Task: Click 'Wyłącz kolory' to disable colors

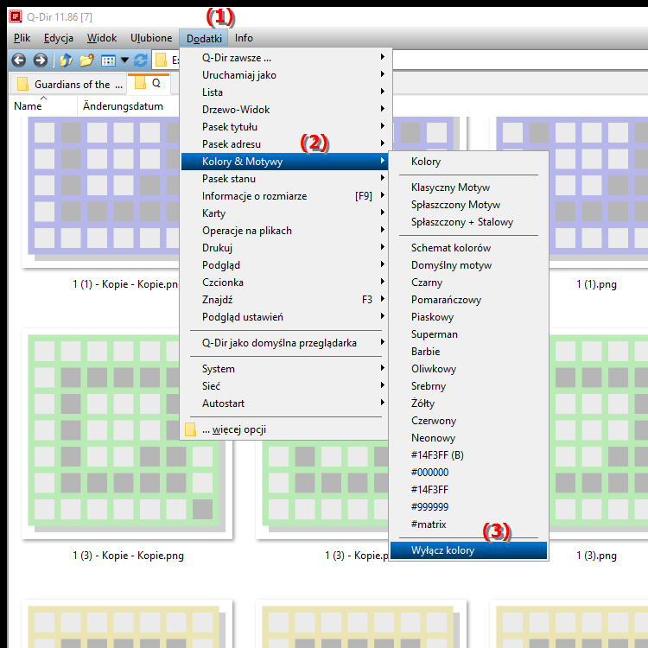Action: 468,550
